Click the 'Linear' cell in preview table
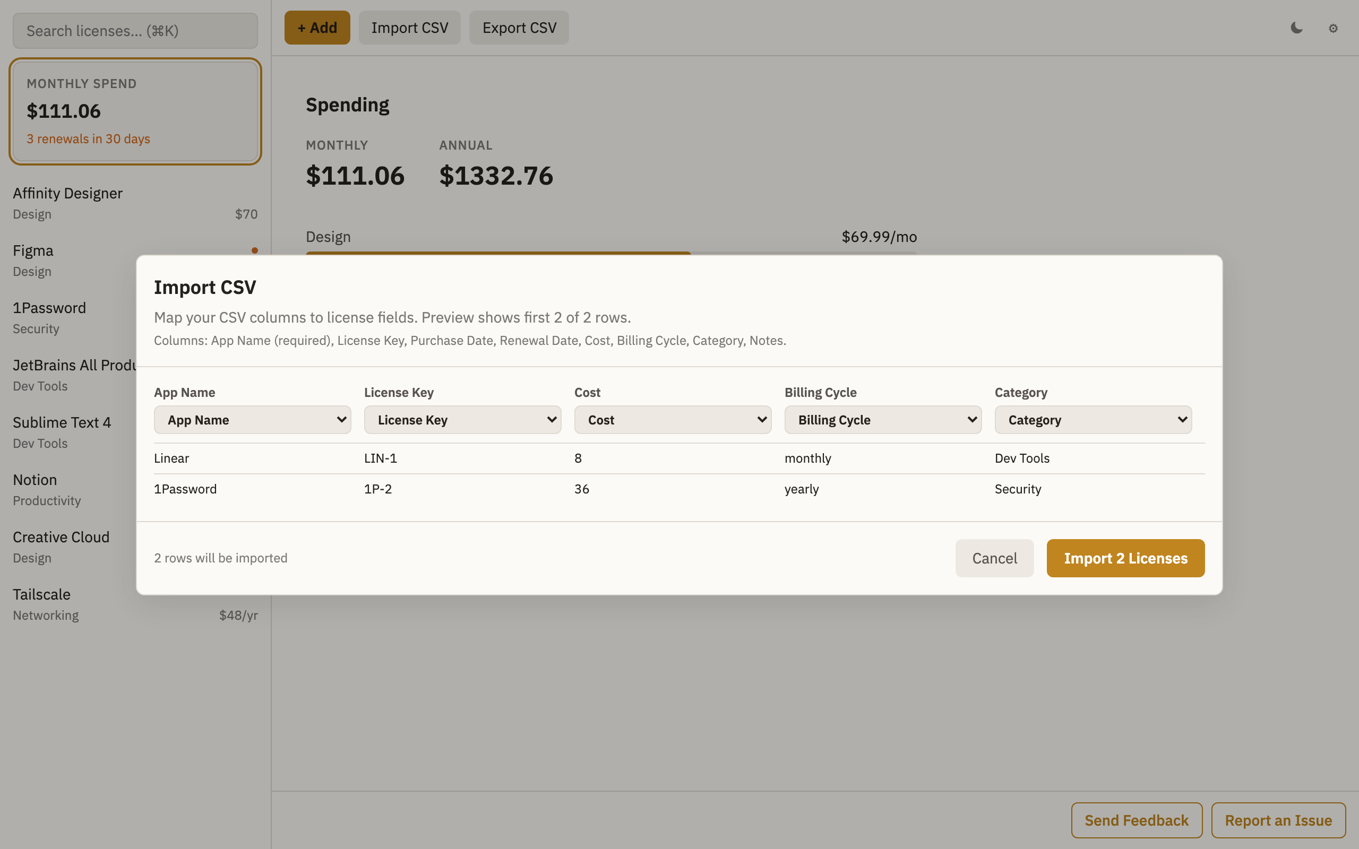This screenshot has height=849, width=1359. point(171,458)
